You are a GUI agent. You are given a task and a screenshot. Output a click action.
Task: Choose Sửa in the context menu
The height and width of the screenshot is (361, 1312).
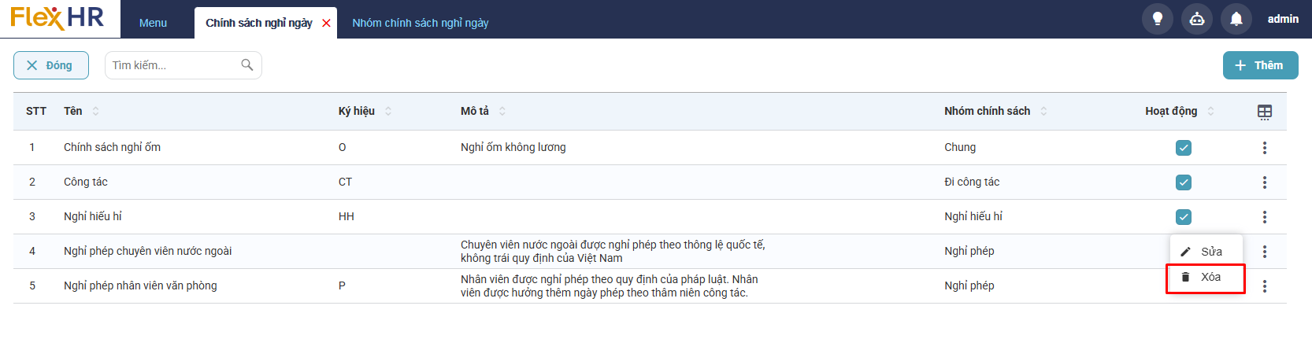[x=1206, y=252]
